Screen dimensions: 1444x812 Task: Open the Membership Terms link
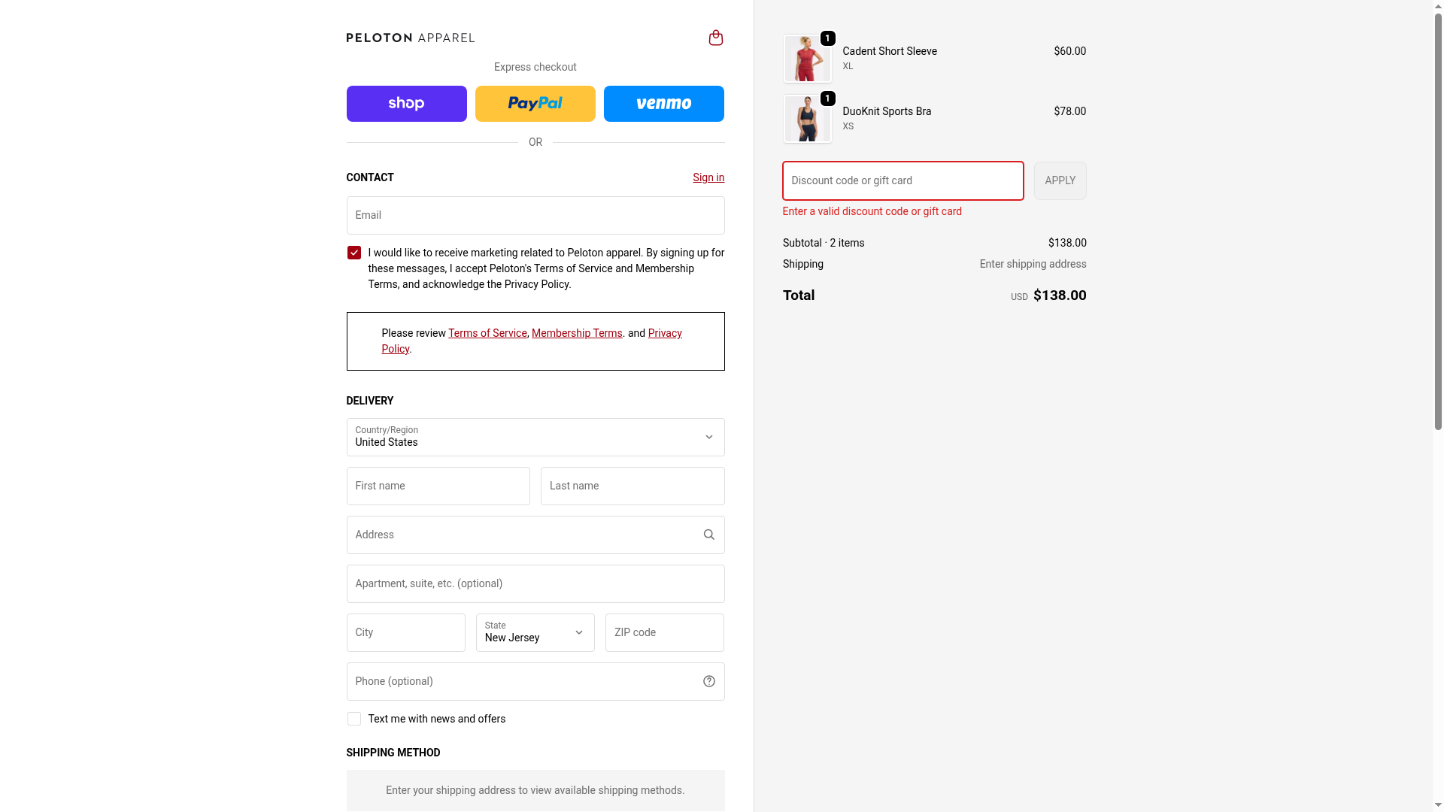577,333
